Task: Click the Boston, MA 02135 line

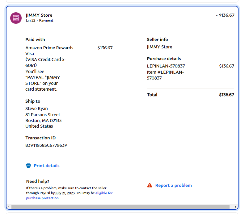Action: coord(44,121)
